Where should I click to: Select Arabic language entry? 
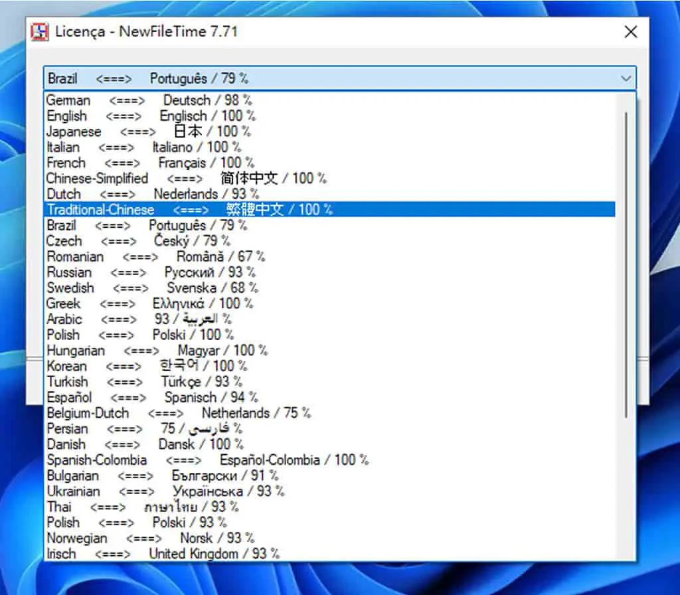coord(330,319)
